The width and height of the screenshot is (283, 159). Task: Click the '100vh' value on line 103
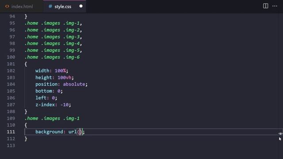coord(65,78)
